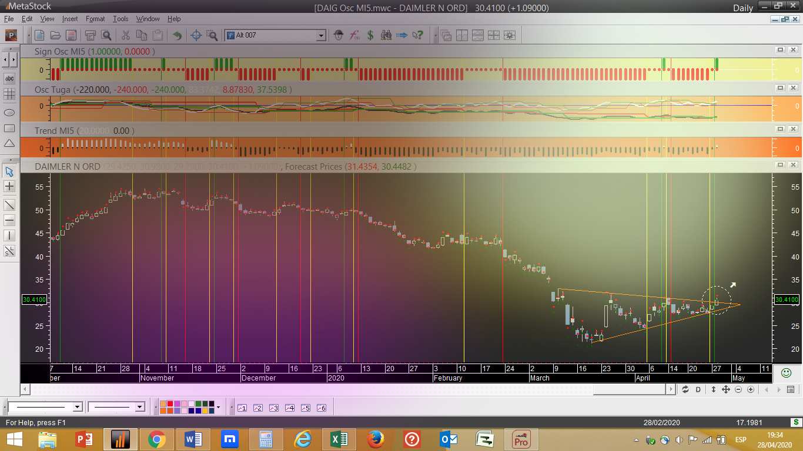This screenshot has height=451, width=803.
Task: Open the first line style dropdown
Action: 77,407
